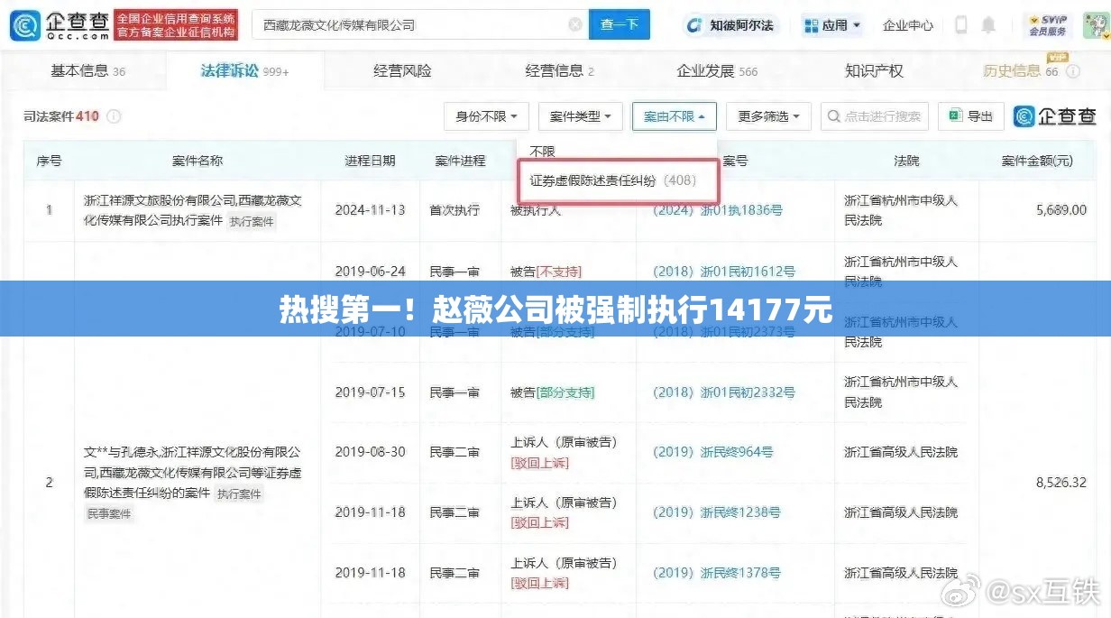Click the 被告[不支持] status cell
Image resolution: width=1111 pixels, height=618 pixels.
point(546,271)
